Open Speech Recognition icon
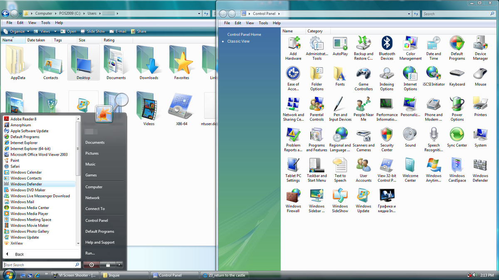Image resolution: width=499 pixels, height=280 pixels. point(434,140)
